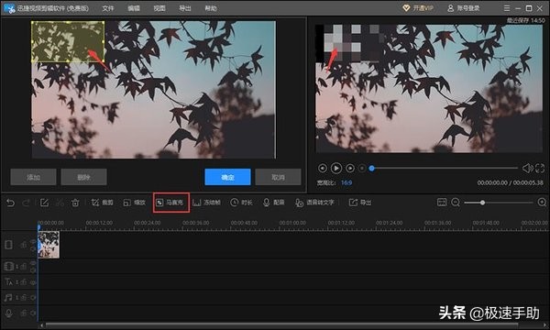The width and height of the screenshot is (550, 330).
Task: Enter fullscreen preview mode
Action: [x=540, y=169]
